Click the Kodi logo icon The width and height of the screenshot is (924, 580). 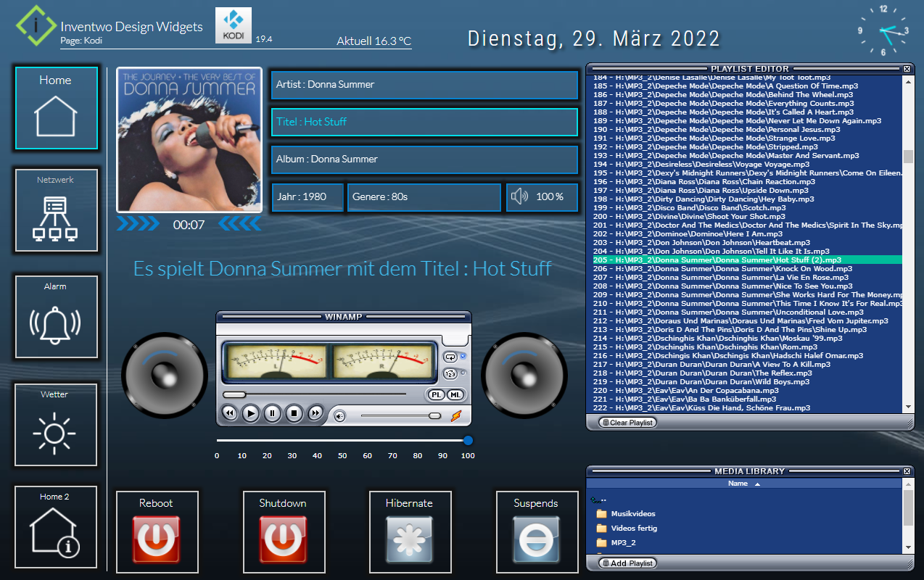234,25
